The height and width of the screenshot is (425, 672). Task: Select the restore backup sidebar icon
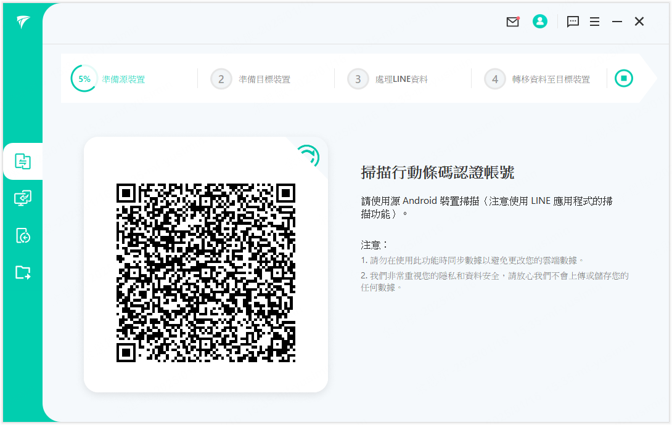tap(23, 235)
